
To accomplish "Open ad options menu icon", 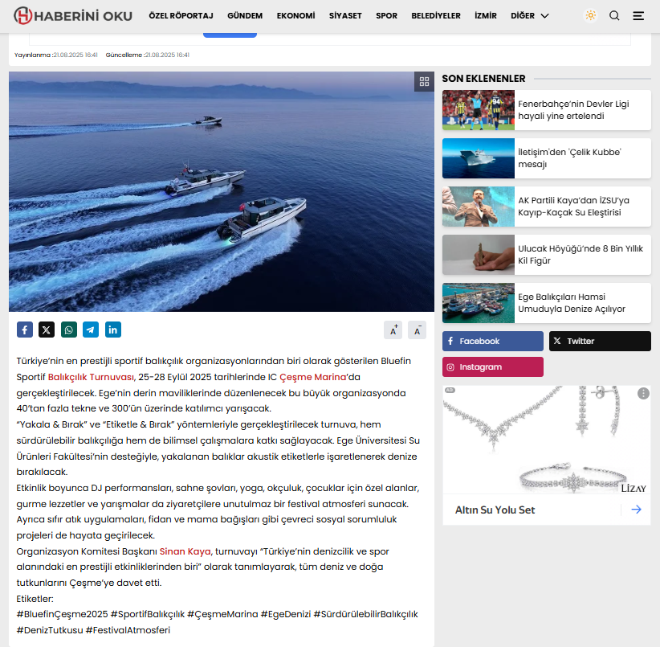I will coord(643,394).
